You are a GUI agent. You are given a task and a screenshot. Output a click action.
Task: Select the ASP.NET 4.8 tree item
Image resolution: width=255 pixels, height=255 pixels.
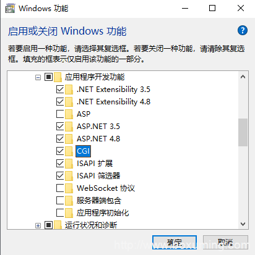(98, 139)
